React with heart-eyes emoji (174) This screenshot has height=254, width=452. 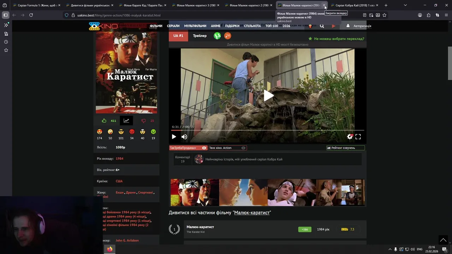100,132
